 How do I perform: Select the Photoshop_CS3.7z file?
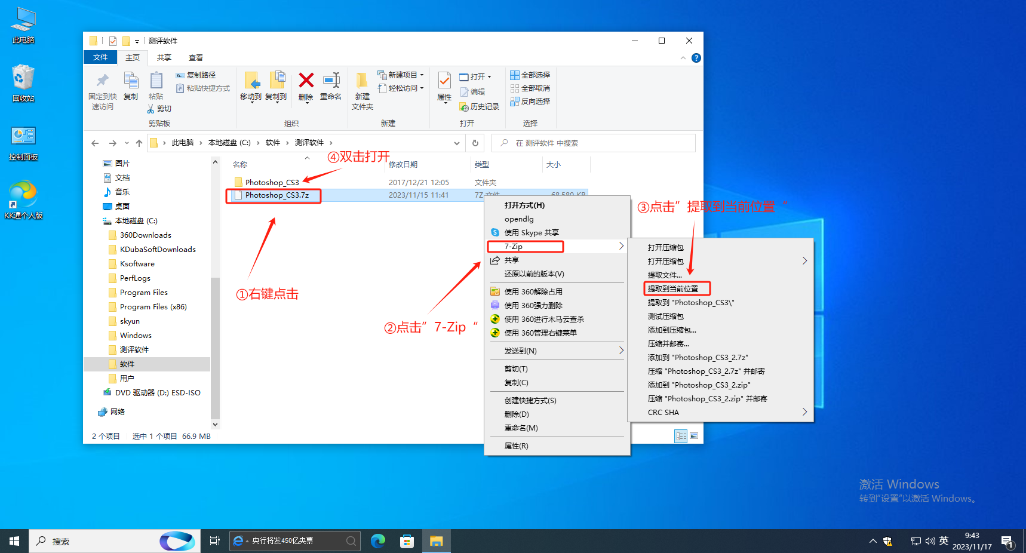(x=277, y=195)
